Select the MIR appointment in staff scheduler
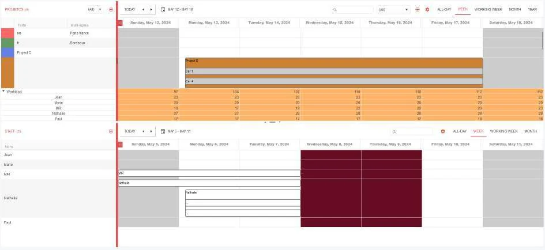This screenshot has width=545, height=250. 209,173
